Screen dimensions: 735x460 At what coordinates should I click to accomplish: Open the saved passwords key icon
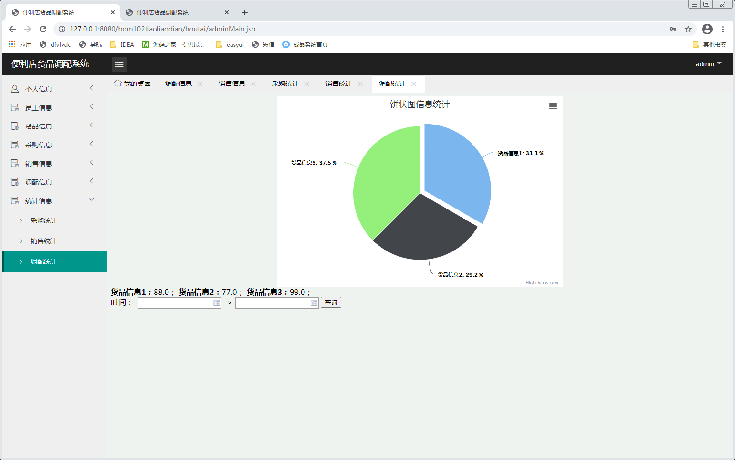(x=673, y=29)
